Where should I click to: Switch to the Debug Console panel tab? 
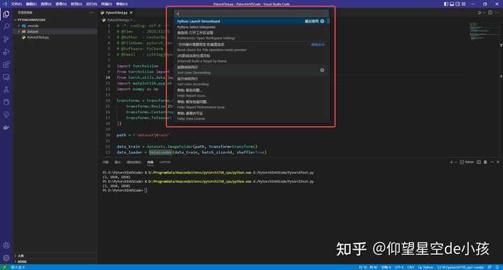pyautogui.click(x=133, y=163)
